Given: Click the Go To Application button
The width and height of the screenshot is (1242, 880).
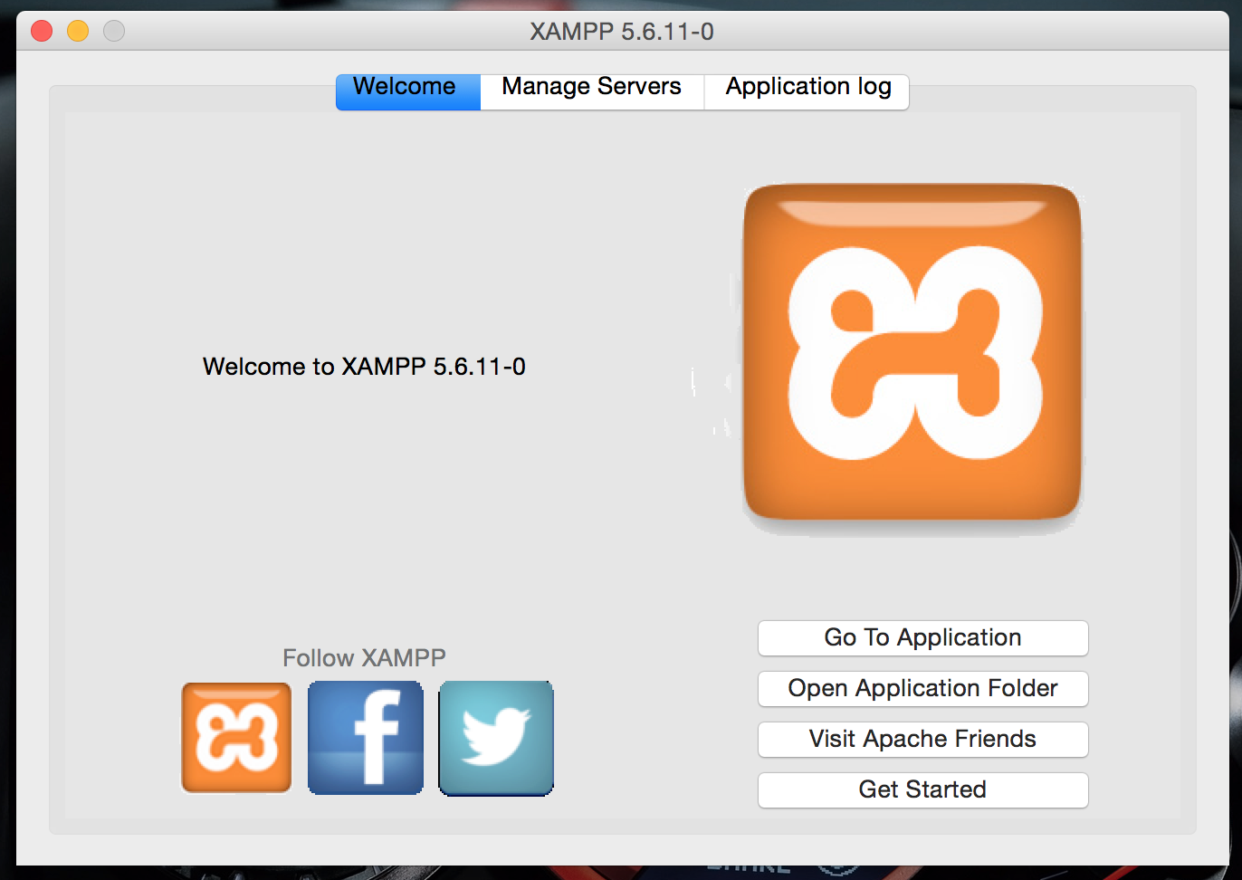Looking at the screenshot, I should tap(922, 637).
